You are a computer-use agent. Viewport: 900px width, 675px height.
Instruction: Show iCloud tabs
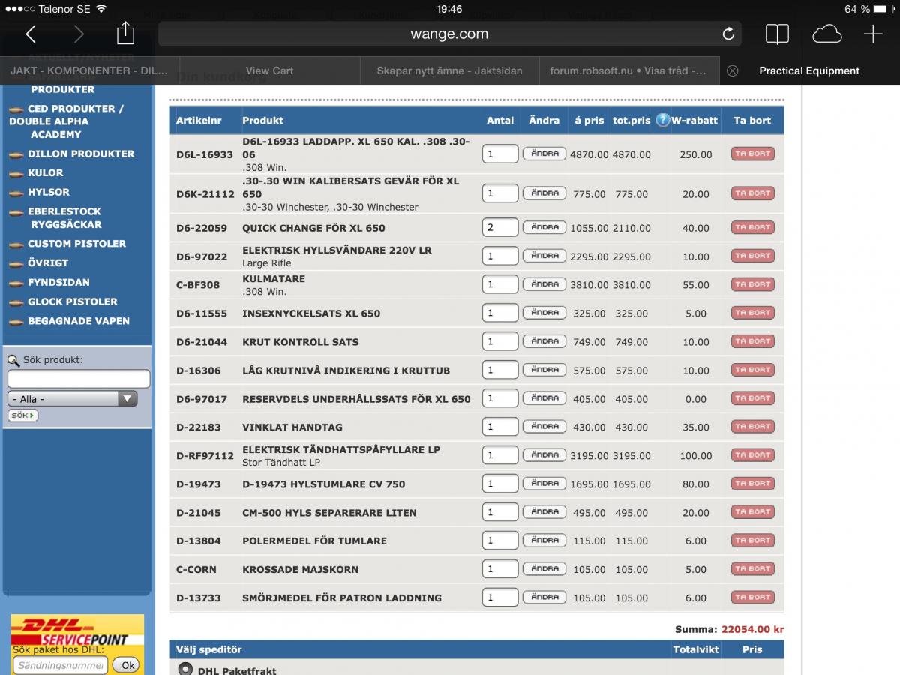pyautogui.click(x=826, y=34)
